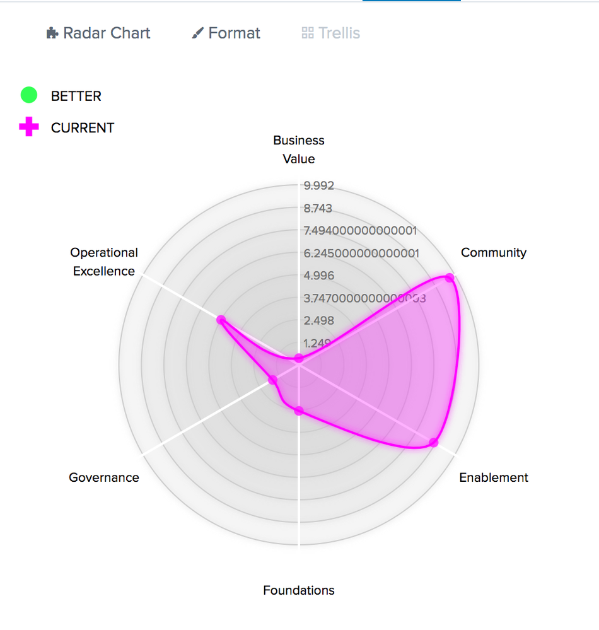This screenshot has height=630, width=599.
Task: Open the Radar Chart tab
Action: (x=99, y=33)
